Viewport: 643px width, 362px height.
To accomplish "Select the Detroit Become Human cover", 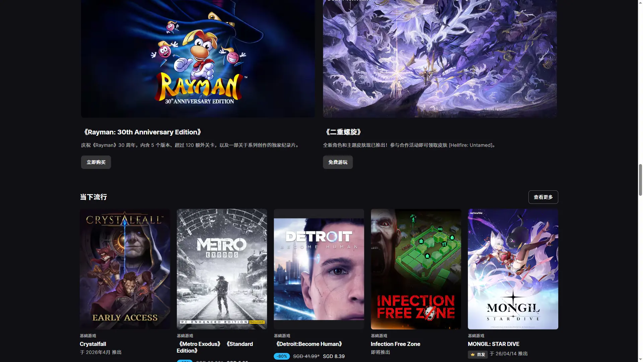I will click(x=319, y=269).
